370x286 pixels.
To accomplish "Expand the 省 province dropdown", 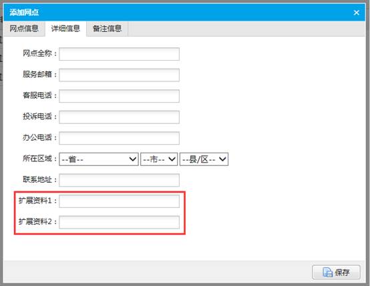I will pyautogui.click(x=99, y=159).
